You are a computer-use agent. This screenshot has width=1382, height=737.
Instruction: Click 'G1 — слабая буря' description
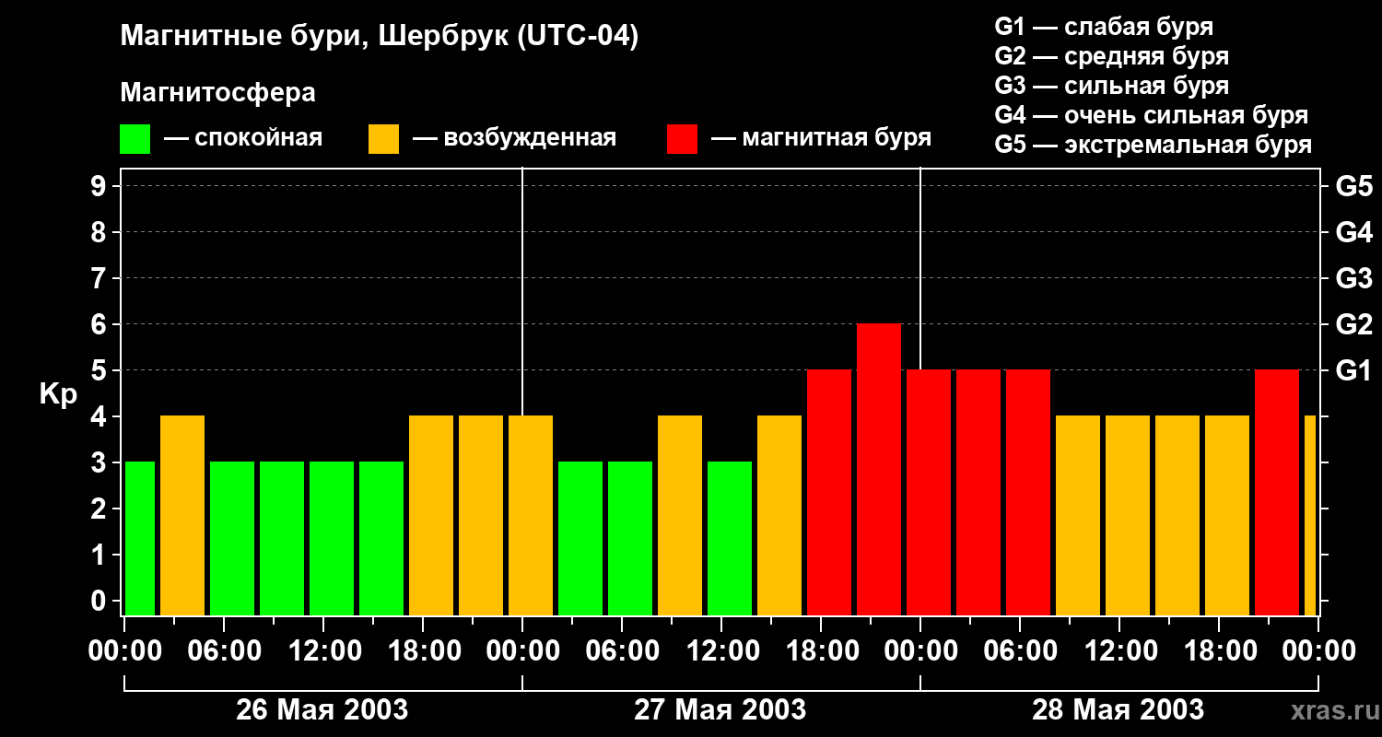(x=1104, y=27)
